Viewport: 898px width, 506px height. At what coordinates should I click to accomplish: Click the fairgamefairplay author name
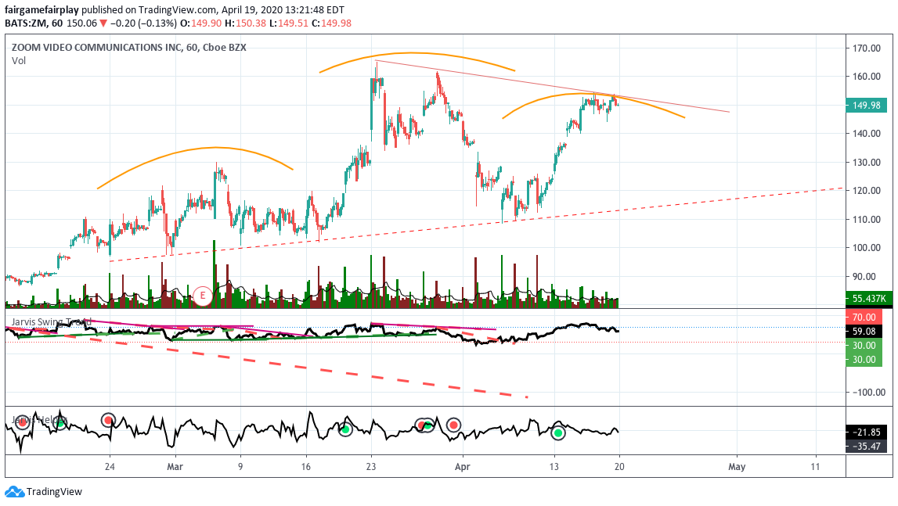[x=41, y=9]
